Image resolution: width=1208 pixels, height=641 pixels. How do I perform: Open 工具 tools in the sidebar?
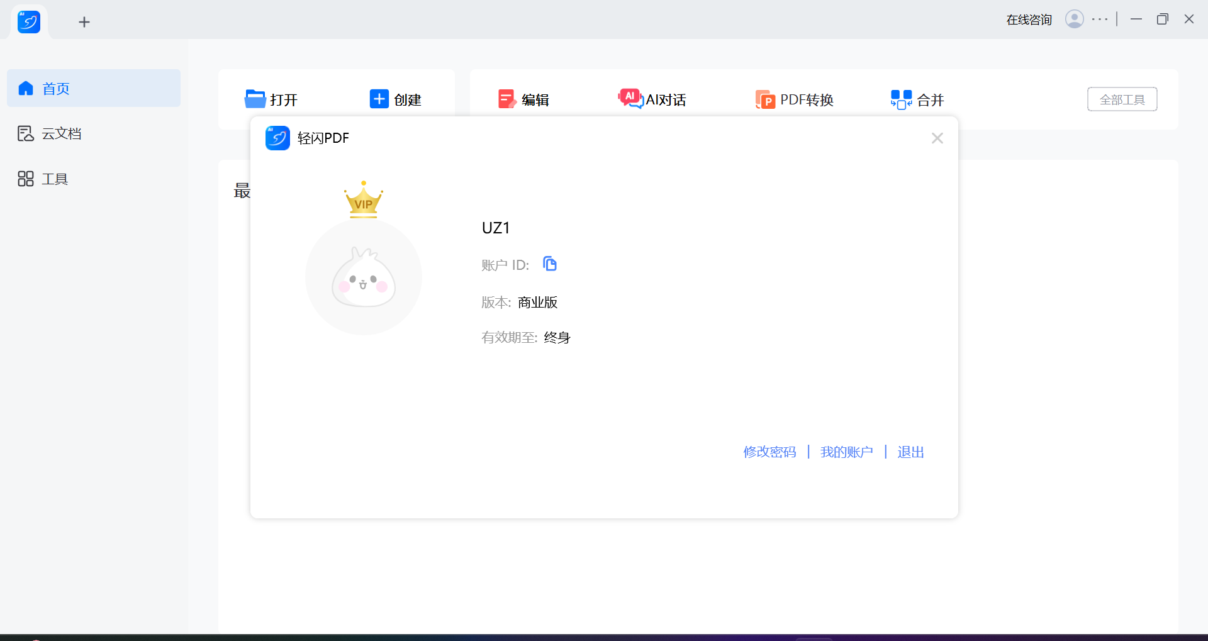click(94, 179)
